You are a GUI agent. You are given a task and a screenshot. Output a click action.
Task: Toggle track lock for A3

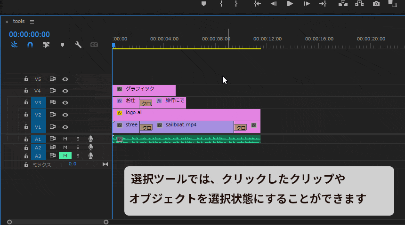[x=26, y=156]
